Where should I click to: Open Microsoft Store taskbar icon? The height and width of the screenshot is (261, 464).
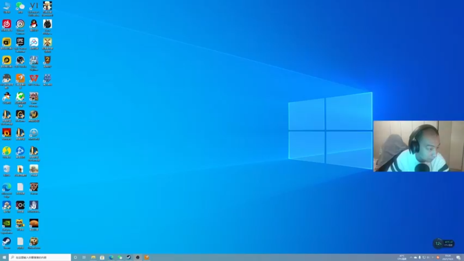pos(102,258)
